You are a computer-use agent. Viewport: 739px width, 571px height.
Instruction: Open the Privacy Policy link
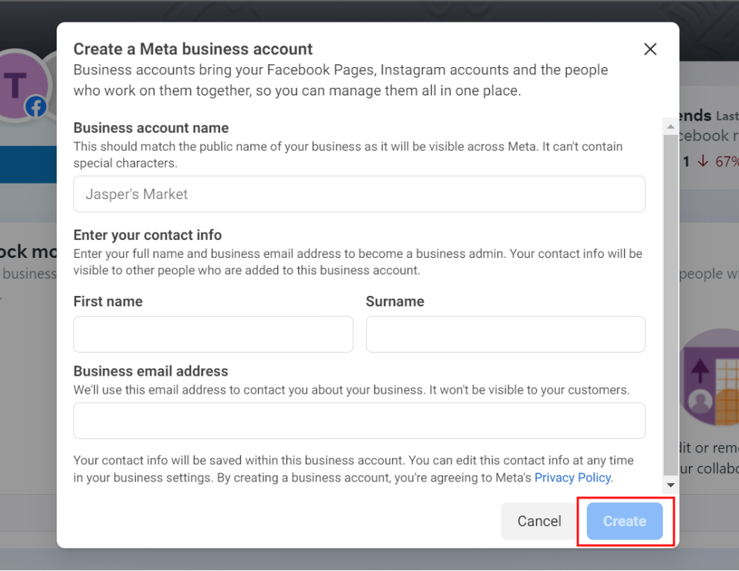tap(572, 478)
